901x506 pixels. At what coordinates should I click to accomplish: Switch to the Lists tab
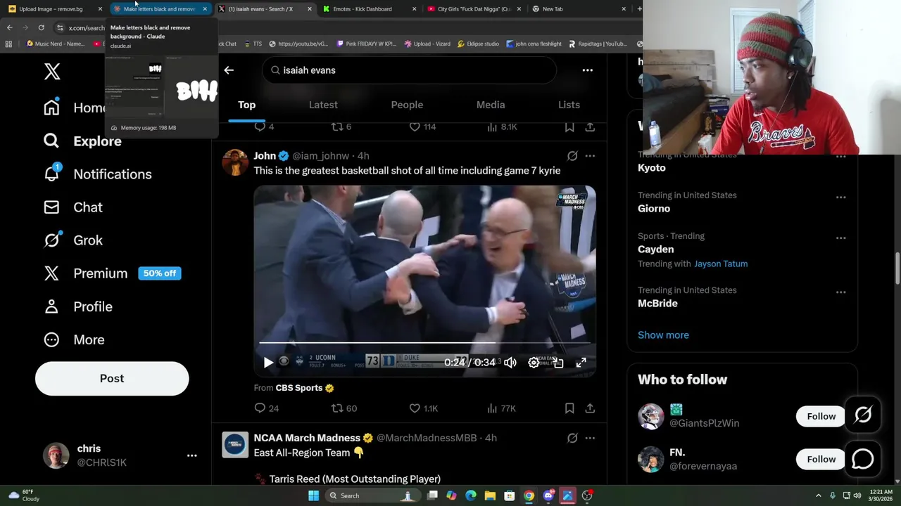point(569,105)
